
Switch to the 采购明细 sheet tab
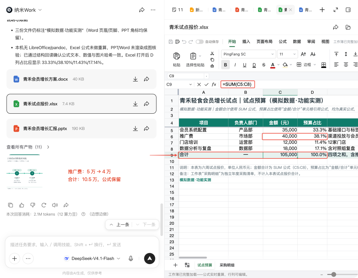[x=227, y=265]
